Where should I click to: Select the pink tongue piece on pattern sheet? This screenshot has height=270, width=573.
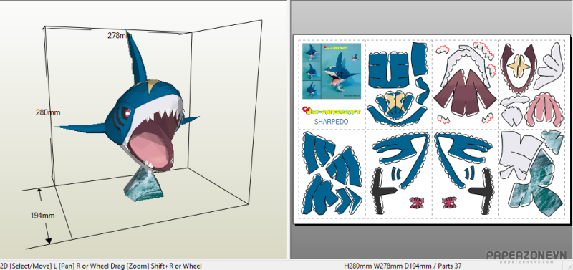tap(544, 110)
